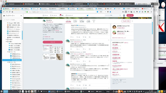The height and width of the screenshot is (93, 166).
Task: Retweet the Motoken 7-hour-old tweet
Action: pos(77,49)
